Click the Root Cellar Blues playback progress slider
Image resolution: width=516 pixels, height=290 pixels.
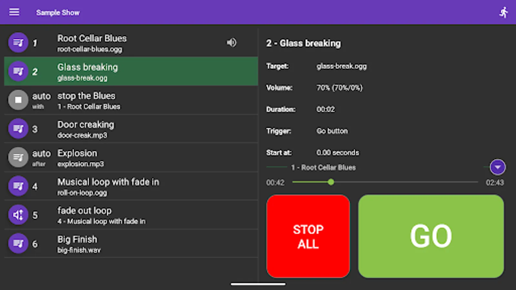331,182
